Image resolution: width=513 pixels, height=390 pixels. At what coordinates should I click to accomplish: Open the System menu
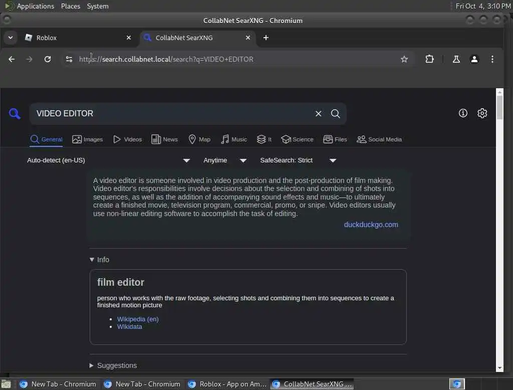click(98, 6)
